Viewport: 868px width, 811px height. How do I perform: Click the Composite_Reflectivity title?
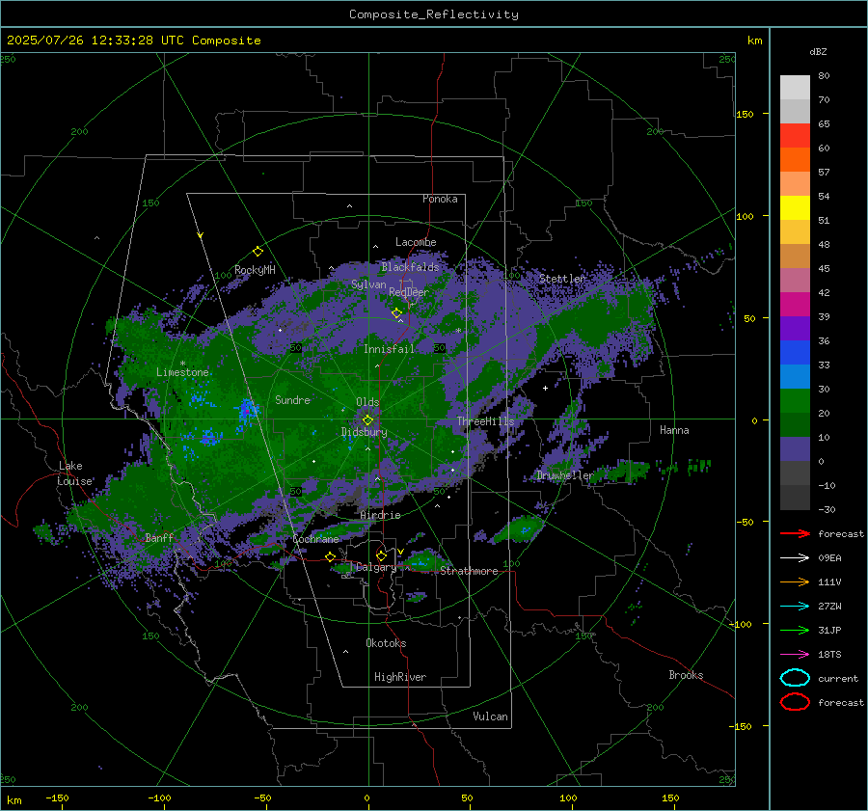434,14
